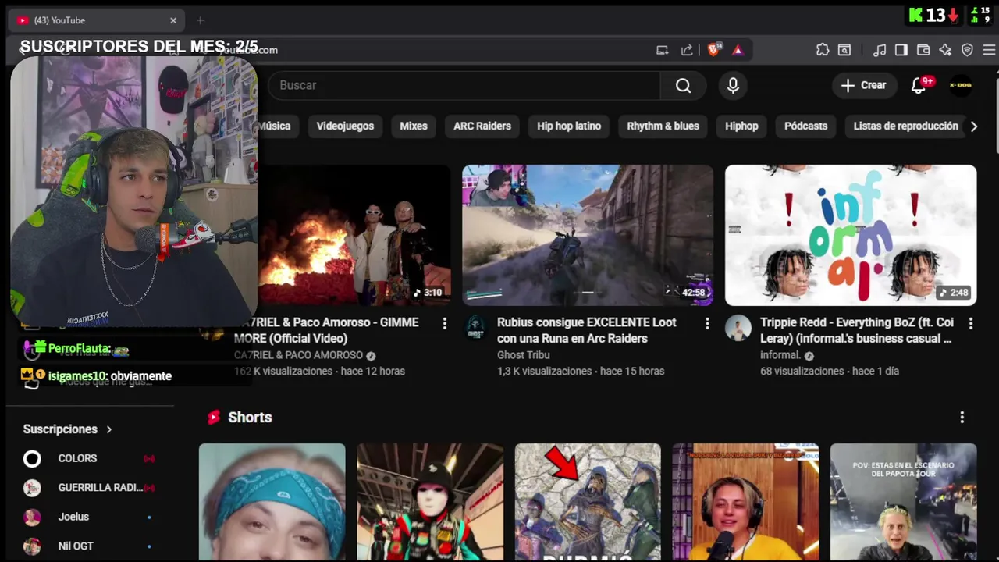The width and height of the screenshot is (999, 562).
Task: Click the red Shorts logo icon
Action: (x=214, y=418)
